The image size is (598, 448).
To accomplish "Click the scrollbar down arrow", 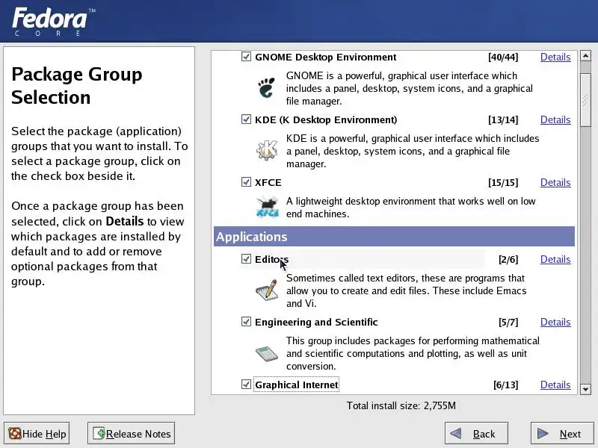I will point(585,389).
